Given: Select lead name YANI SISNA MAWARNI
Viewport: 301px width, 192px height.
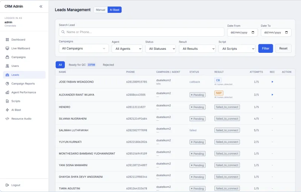Looking at the screenshot, I should pyautogui.click(x=73, y=165).
